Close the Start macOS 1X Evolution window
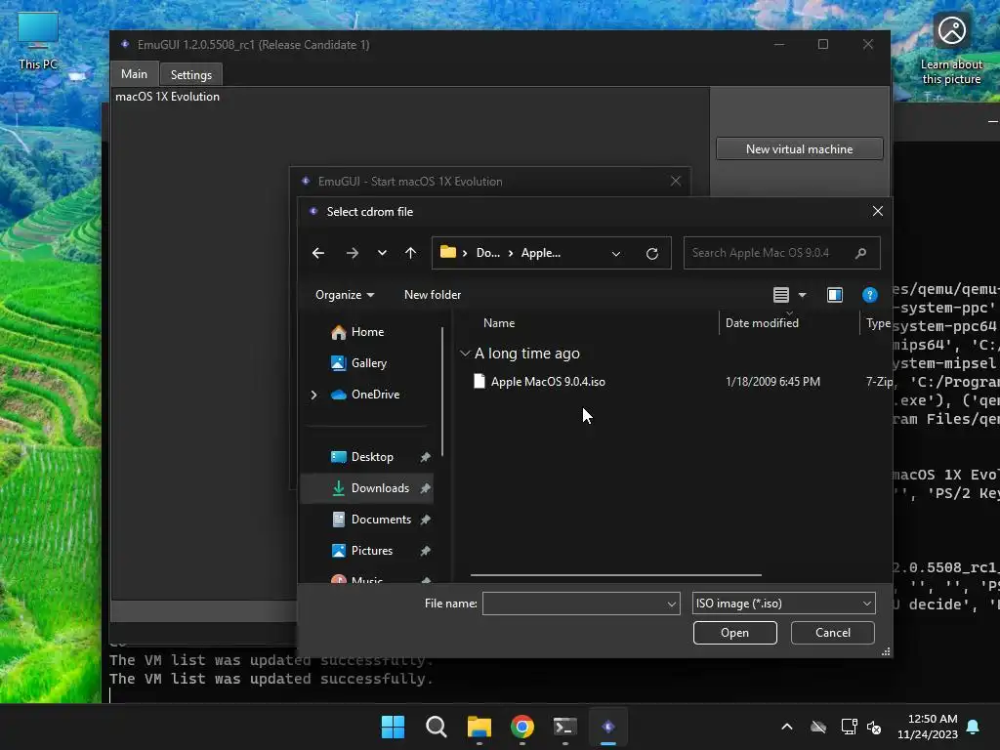The image size is (1000, 750). 676,181
